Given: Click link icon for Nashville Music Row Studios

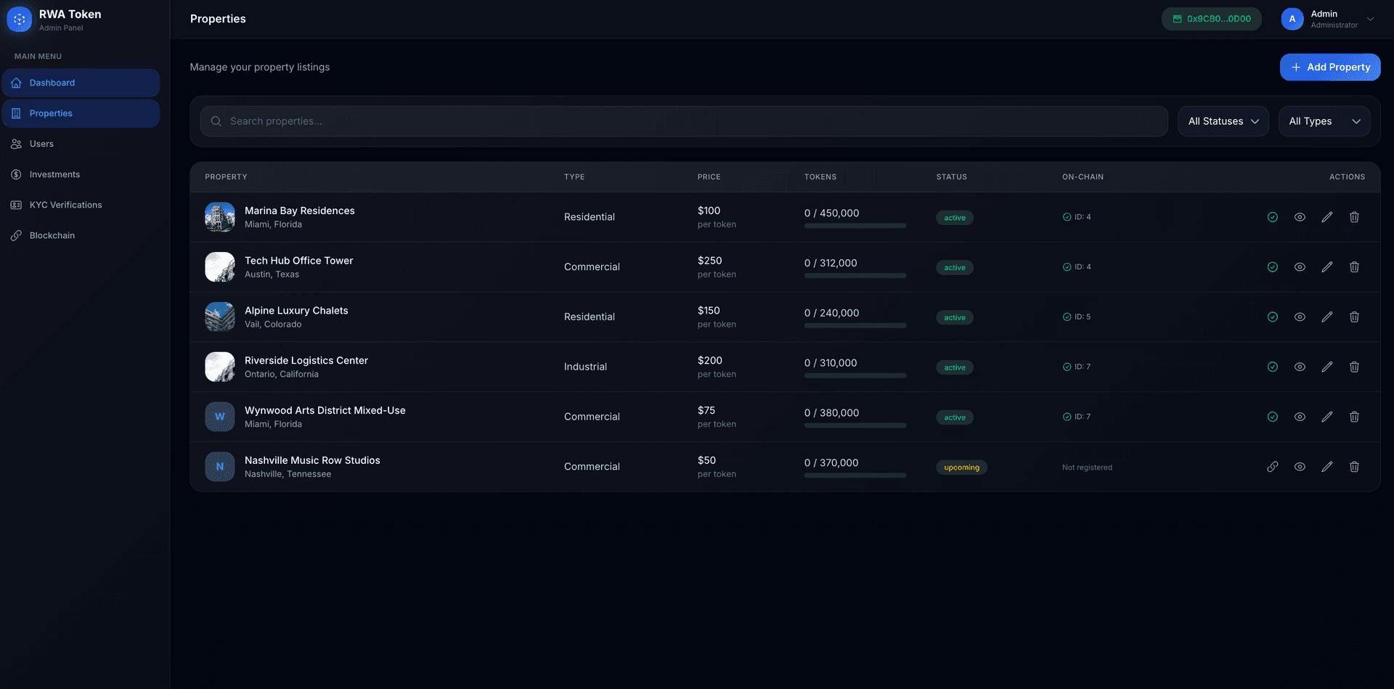Looking at the screenshot, I should 1272,467.
